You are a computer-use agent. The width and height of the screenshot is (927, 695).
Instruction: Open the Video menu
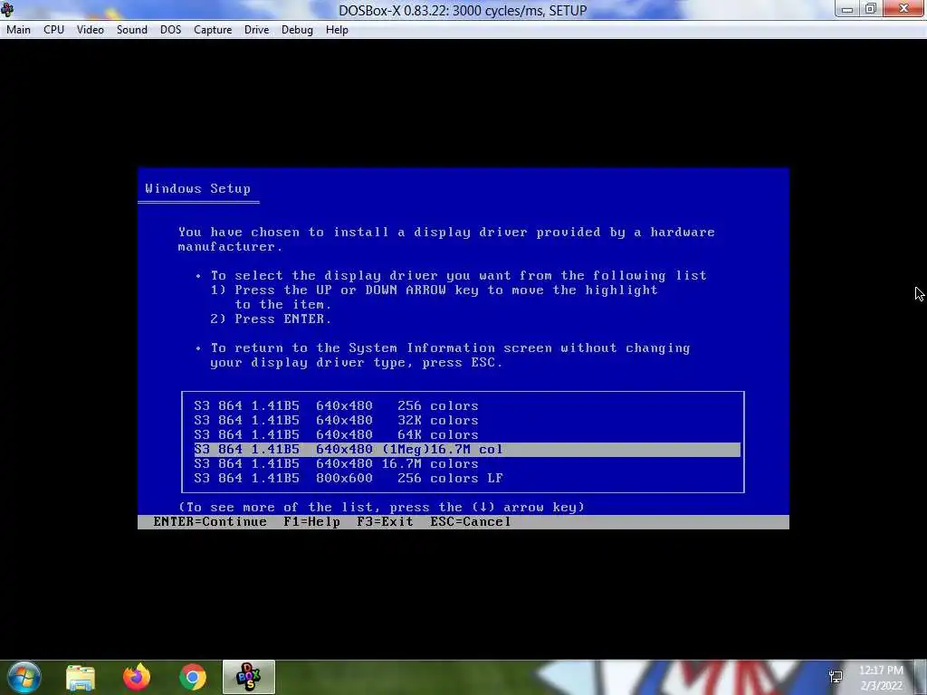[x=91, y=30]
